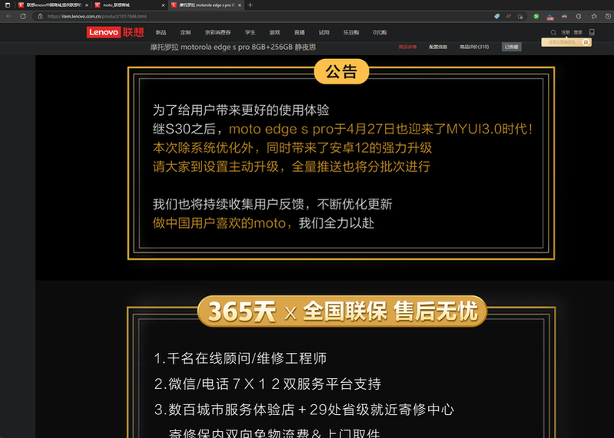Open the 京彩消费券 navigation item
Viewport: 614px width, 438px height.
click(x=217, y=32)
